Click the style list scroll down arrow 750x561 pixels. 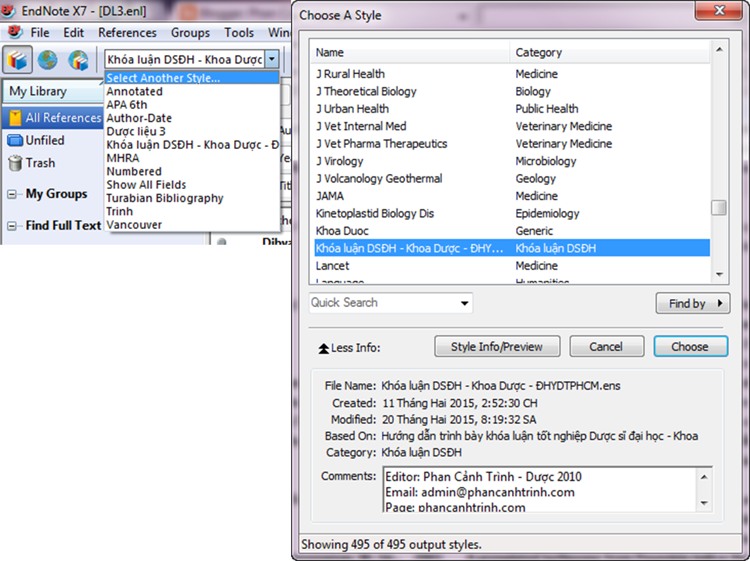[719, 274]
